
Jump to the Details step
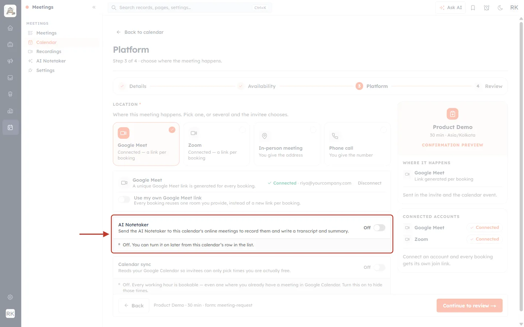pos(133,86)
